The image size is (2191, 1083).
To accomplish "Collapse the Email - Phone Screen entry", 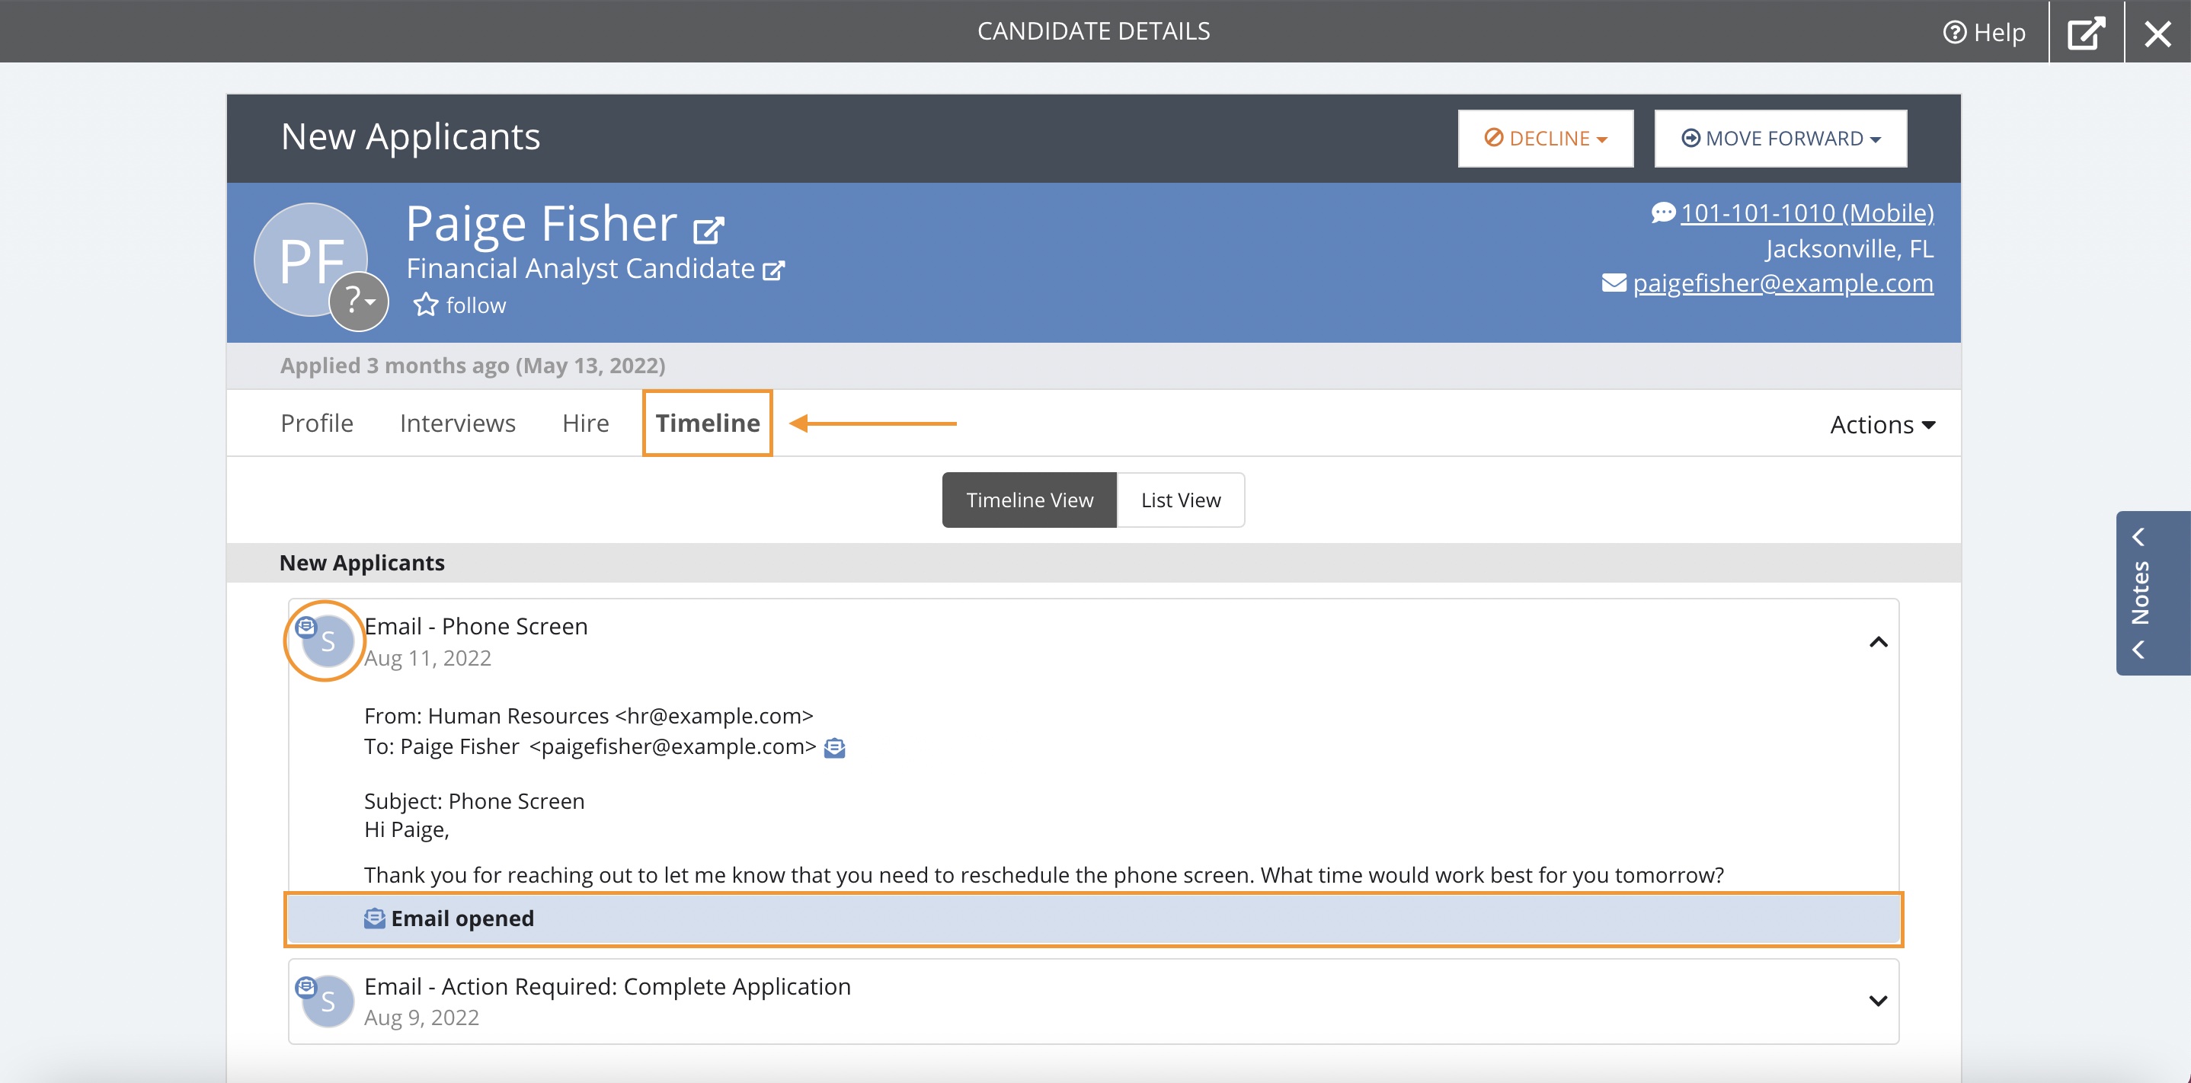I will tap(1878, 642).
